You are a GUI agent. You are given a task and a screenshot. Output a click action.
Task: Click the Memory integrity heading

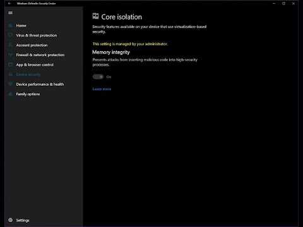111,52
